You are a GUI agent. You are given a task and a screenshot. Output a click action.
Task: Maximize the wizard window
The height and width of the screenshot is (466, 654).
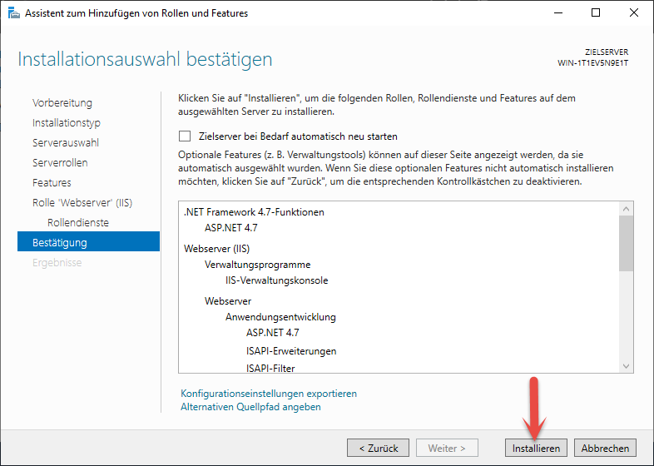point(595,13)
